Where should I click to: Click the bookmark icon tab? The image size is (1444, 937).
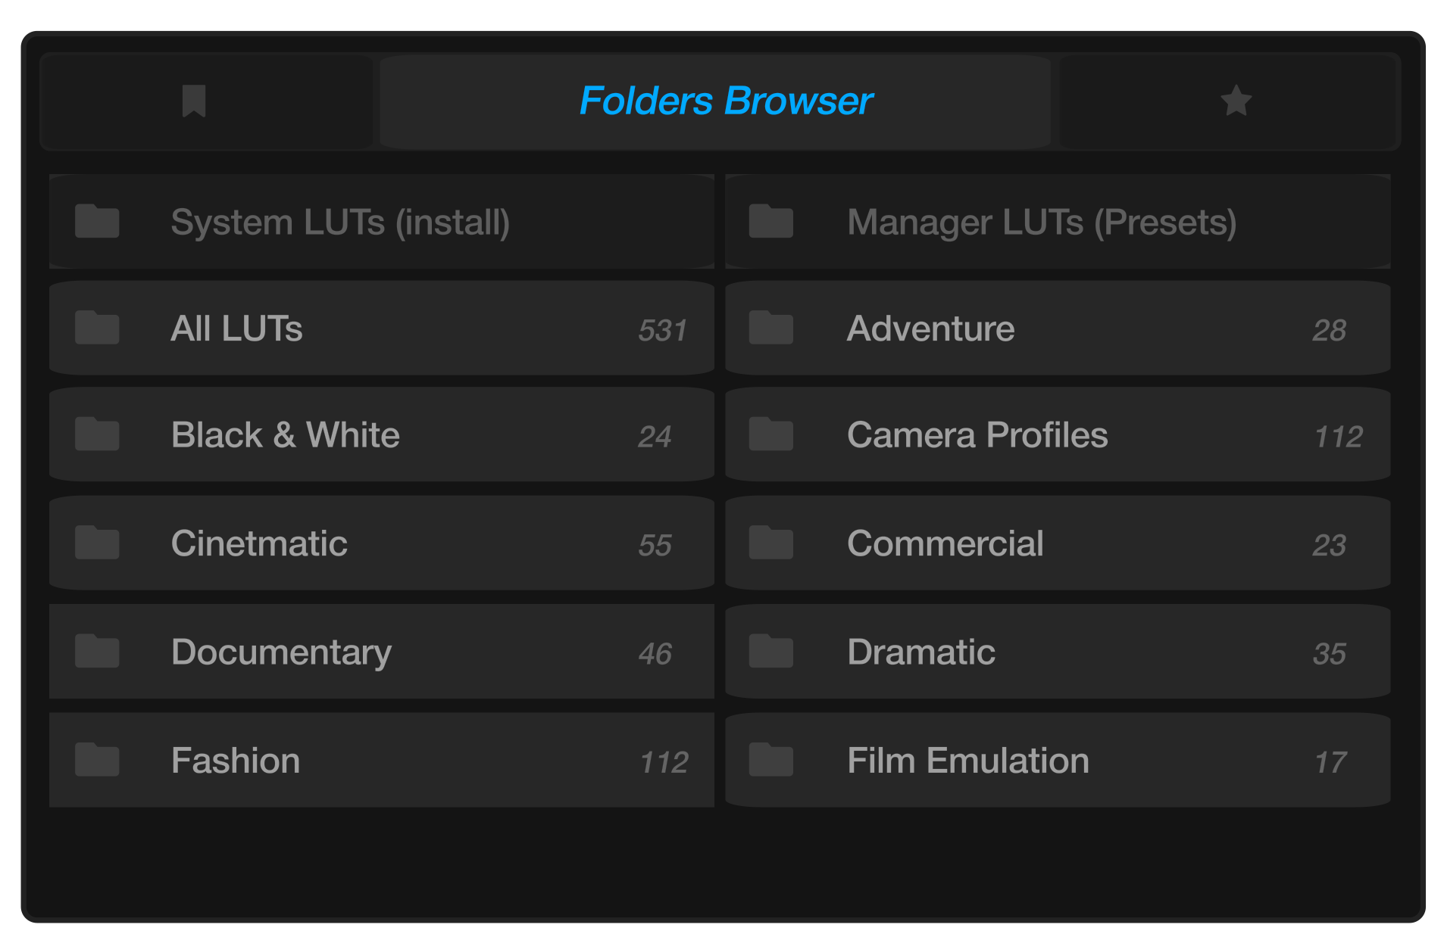point(194,101)
